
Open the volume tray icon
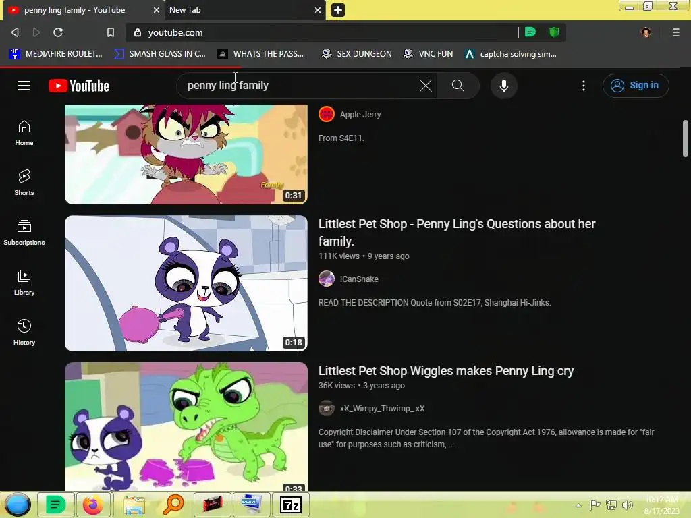(627, 505)
